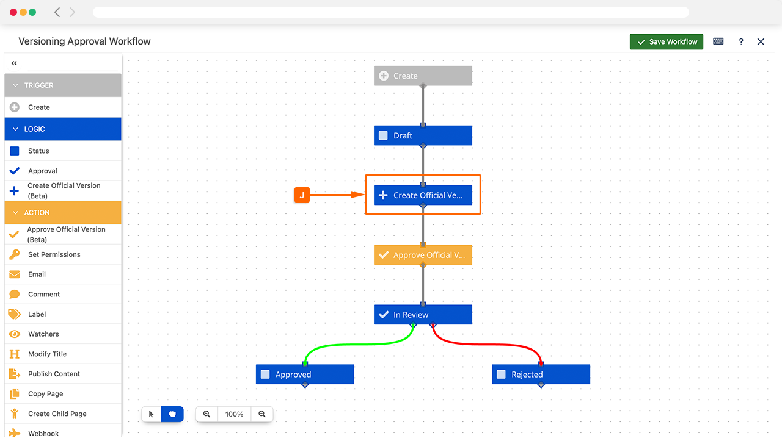The image size is (782, 441).
Task: Collapse the TRIGGER section
Action: [16, 85]
